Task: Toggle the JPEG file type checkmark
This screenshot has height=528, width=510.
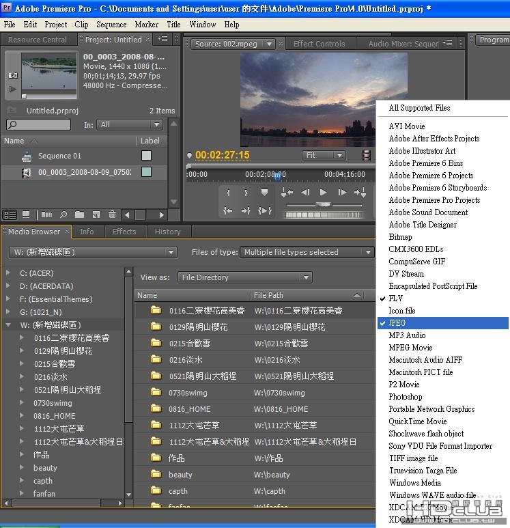Action: coord(382,323)
